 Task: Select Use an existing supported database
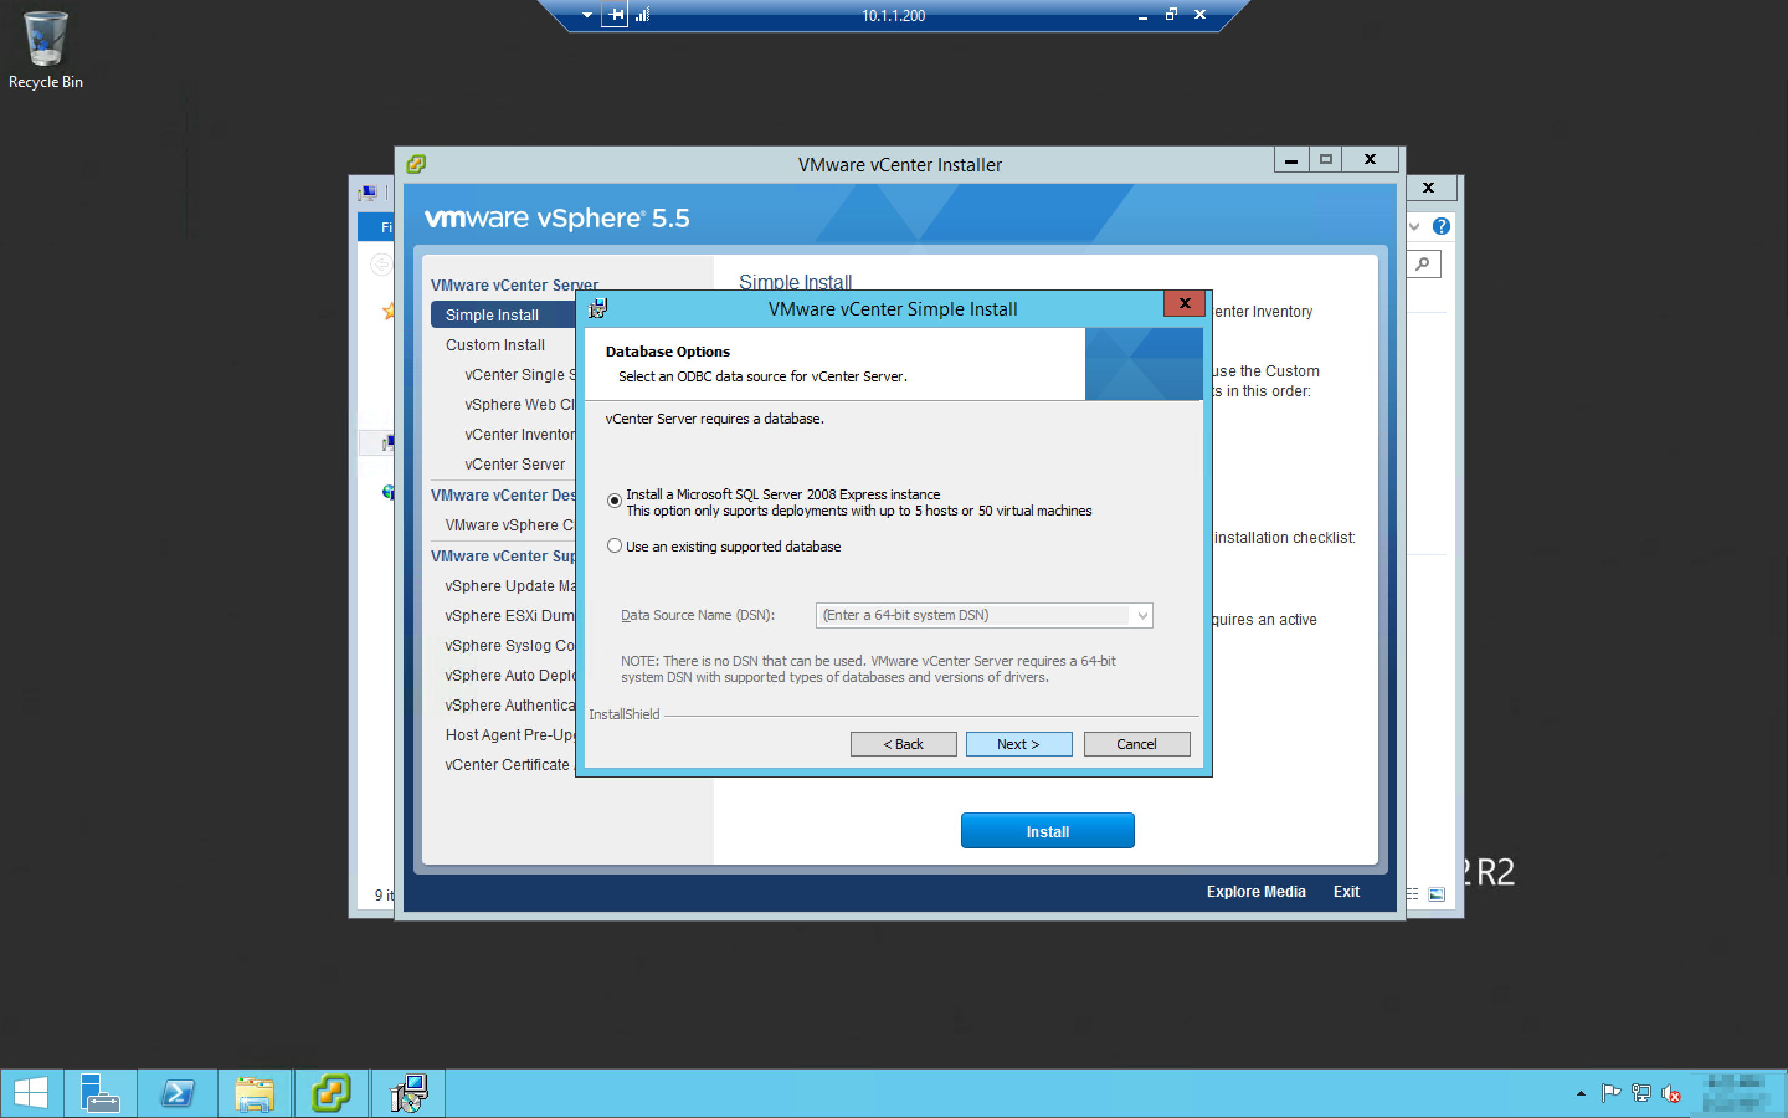click(x=614, y=546)
